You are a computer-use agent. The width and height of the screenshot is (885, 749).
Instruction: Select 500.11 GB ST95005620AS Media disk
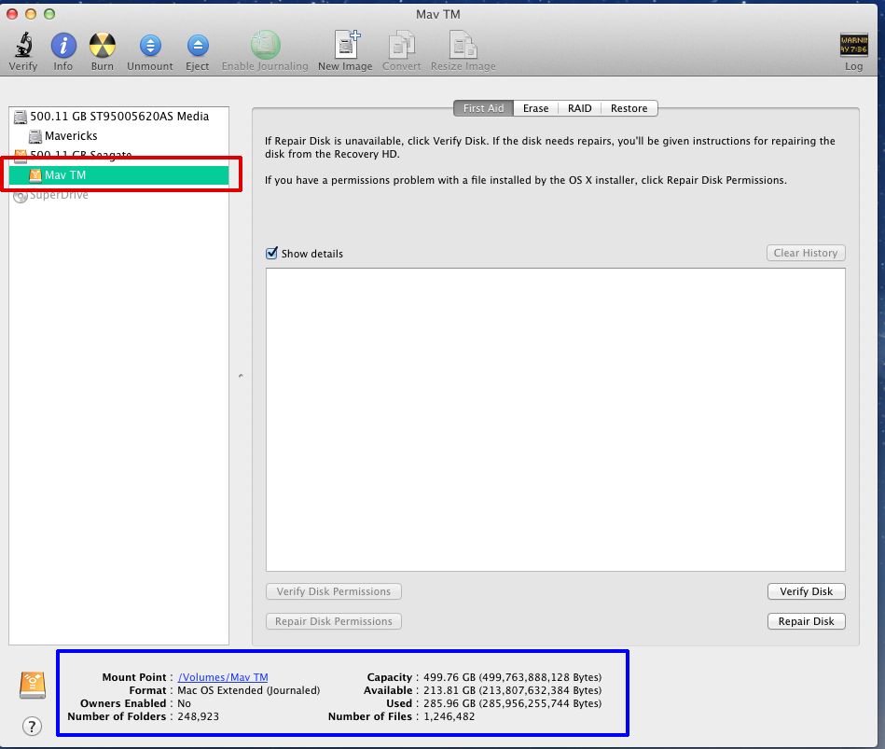(118, 117)
